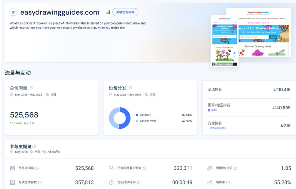Click the US flag icon
The height and width of the screenshot is (189, 296).
click(209, 110)
